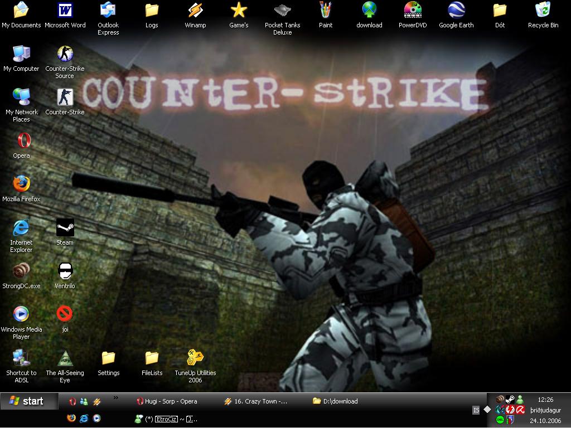Click the weekday þriðjudagur in the tray
The image size is (571, 428).
(545, 410)
